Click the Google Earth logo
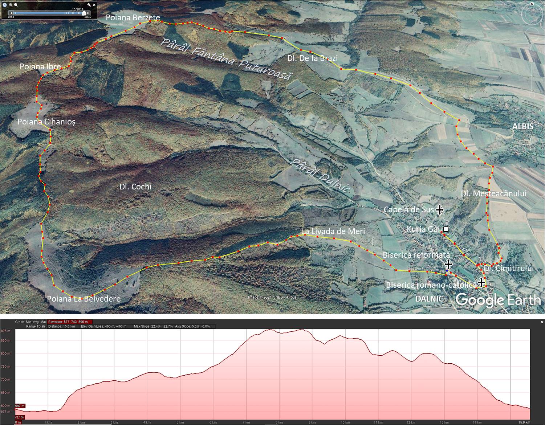Image resolution: width=545 pixels, height=425 pixels. coord(498,300)
